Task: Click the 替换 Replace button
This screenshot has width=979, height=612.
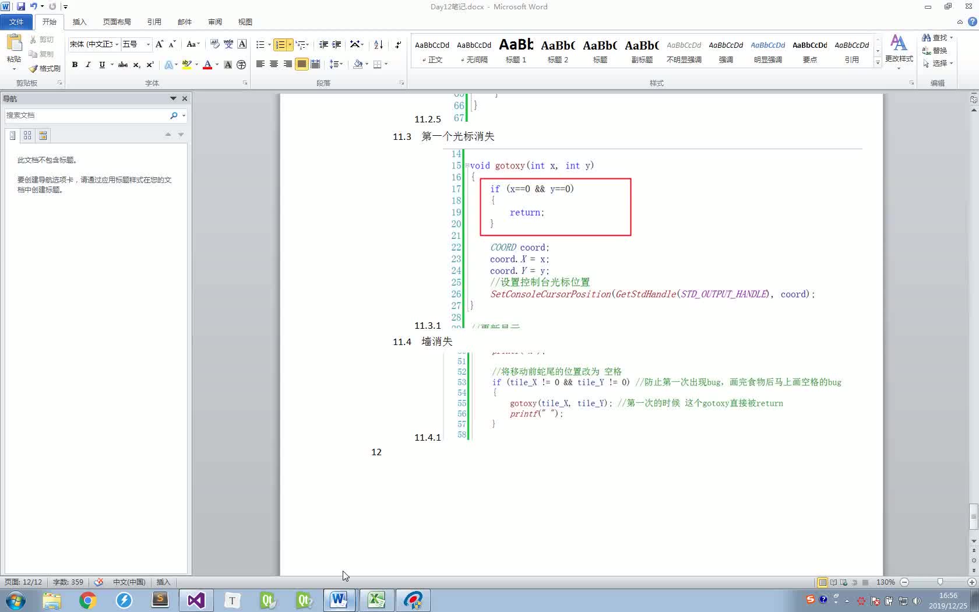Action: 935,51
